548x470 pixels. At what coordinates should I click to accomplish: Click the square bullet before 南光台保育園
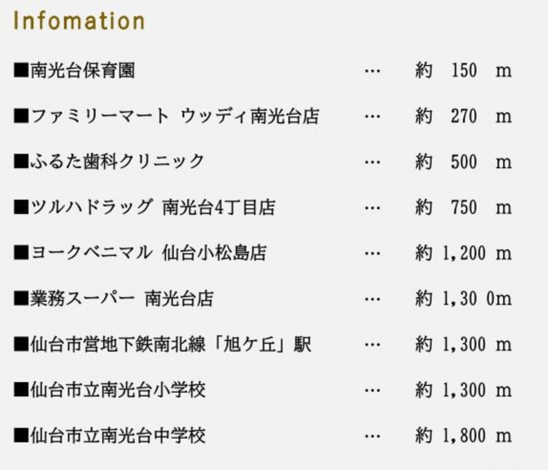point(21,71)
